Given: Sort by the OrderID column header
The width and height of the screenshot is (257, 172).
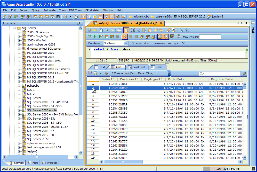Looking at the screenshot, I should point(109,79).
